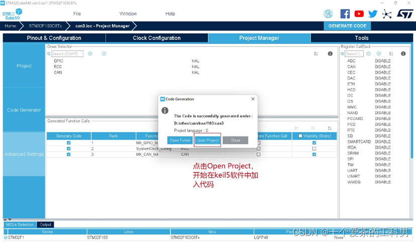Go to next Register CallBack search result
This screenshot has height=242, width=416.
(379, 54)
